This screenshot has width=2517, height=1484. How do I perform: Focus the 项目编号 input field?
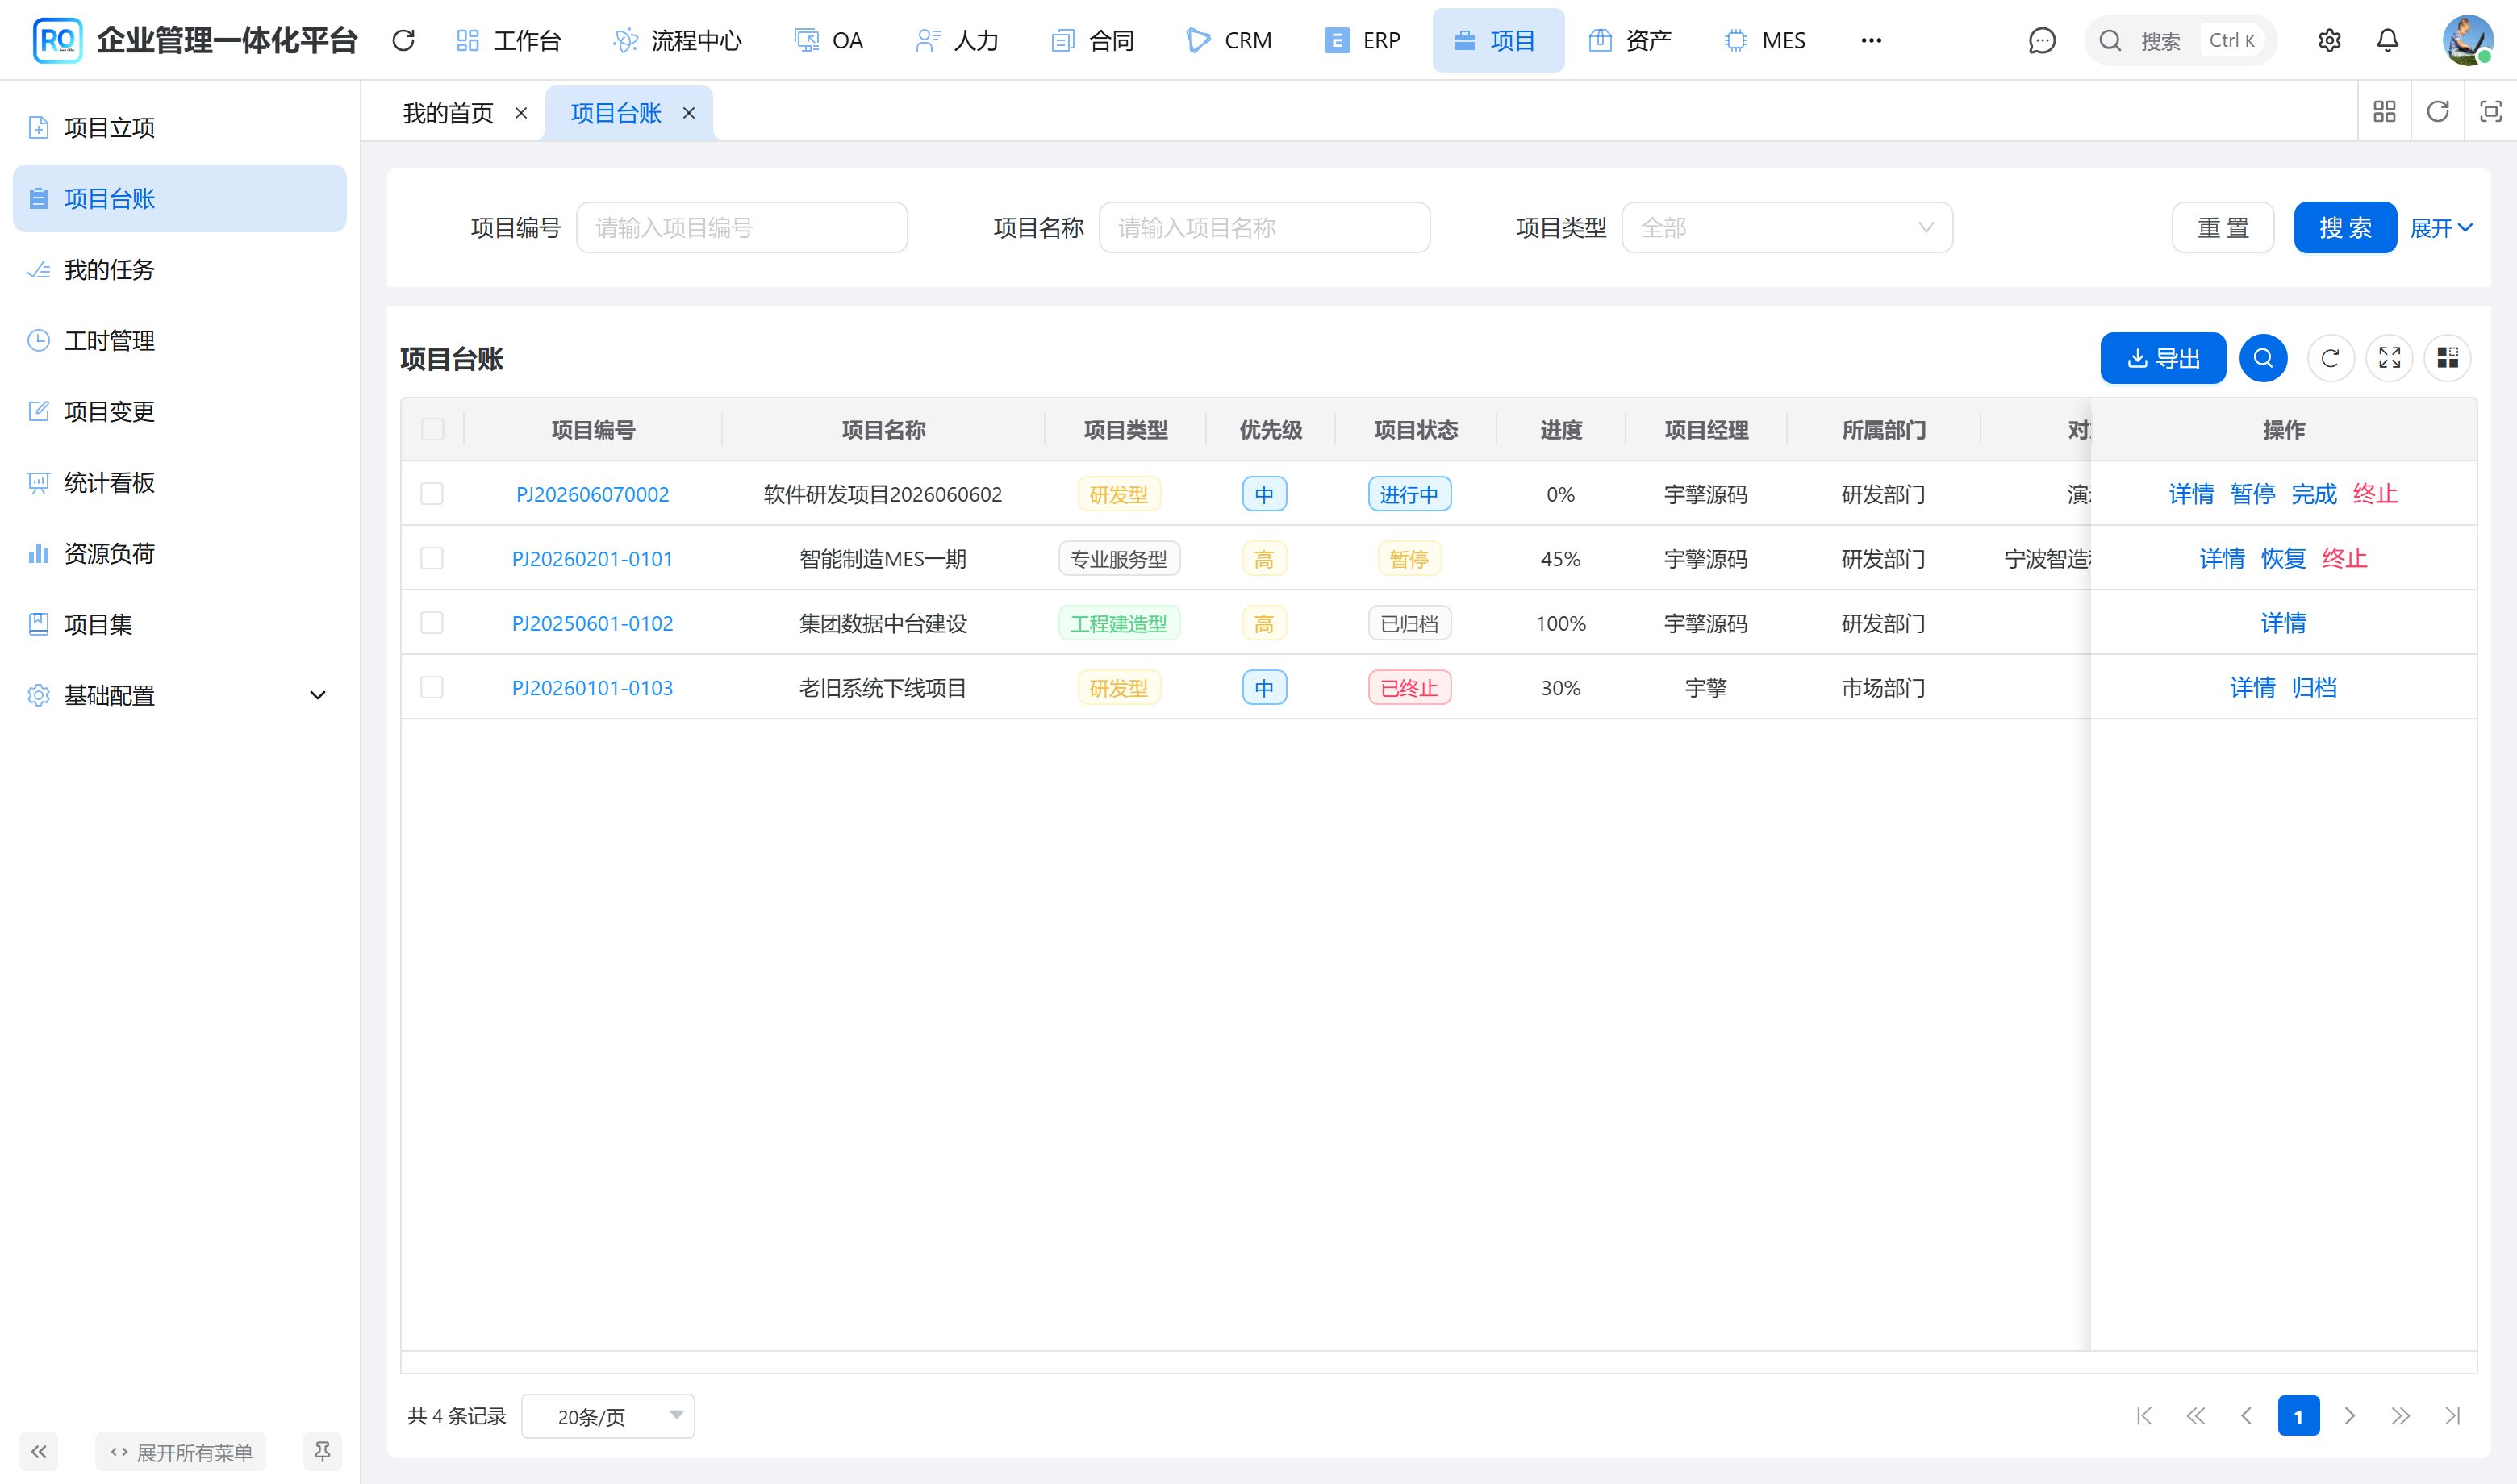point(742,228)
